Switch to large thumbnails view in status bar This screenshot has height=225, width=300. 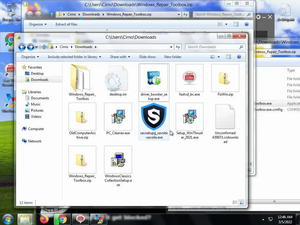pos(242,202)
